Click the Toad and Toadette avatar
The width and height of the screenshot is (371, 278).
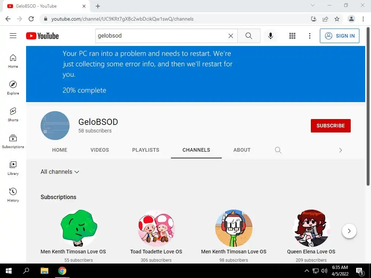156,228
